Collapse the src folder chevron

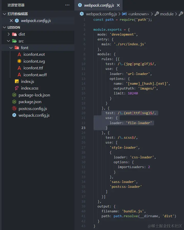pos(8,41)
